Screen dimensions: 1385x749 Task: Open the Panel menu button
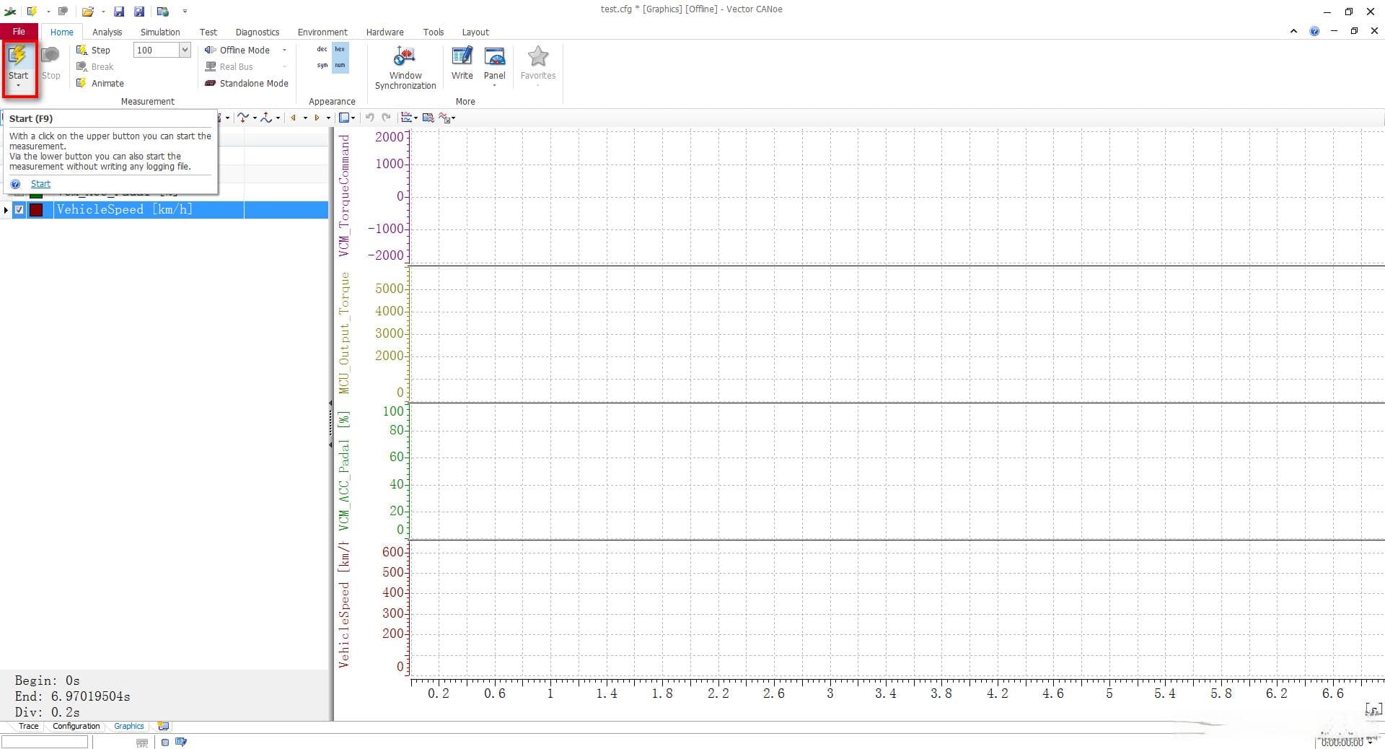tap(495, 63)
